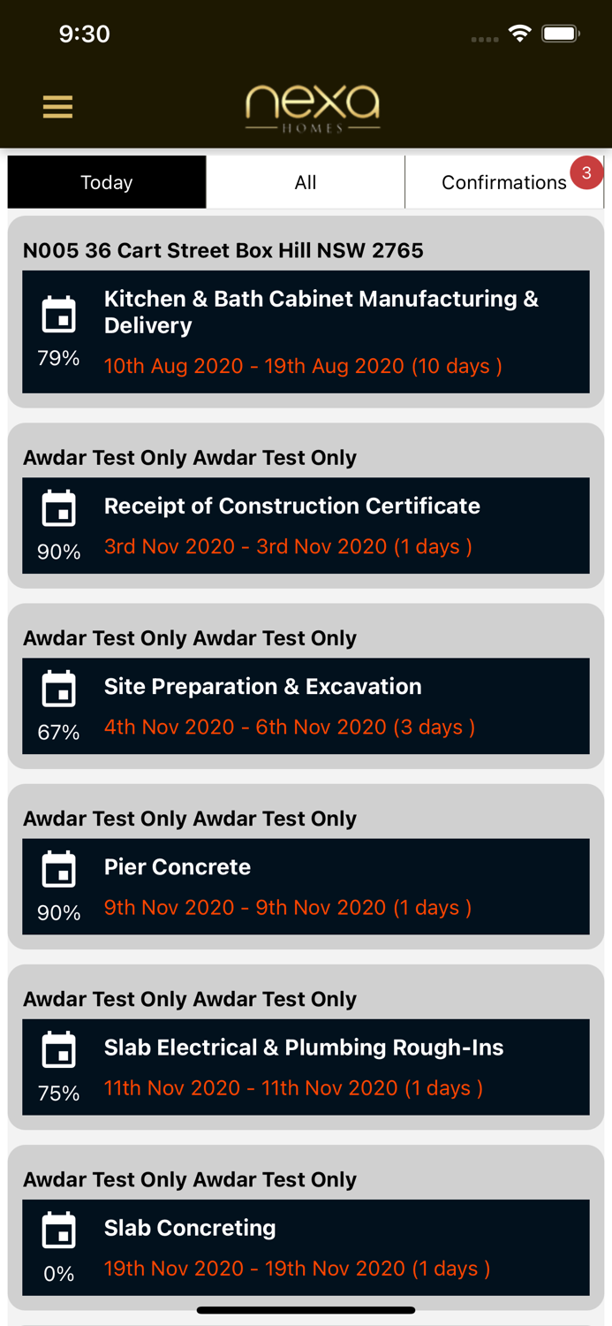
Task: Click calendar icon beside Slab Concreting
Action: click(59, 1231)
